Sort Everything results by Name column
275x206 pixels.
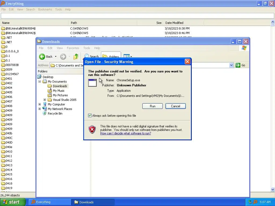click(34, 23)
